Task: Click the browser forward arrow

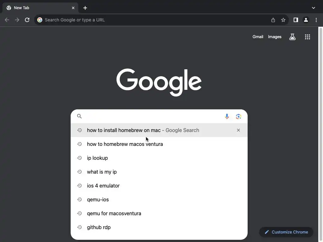Action: point(17,20)
